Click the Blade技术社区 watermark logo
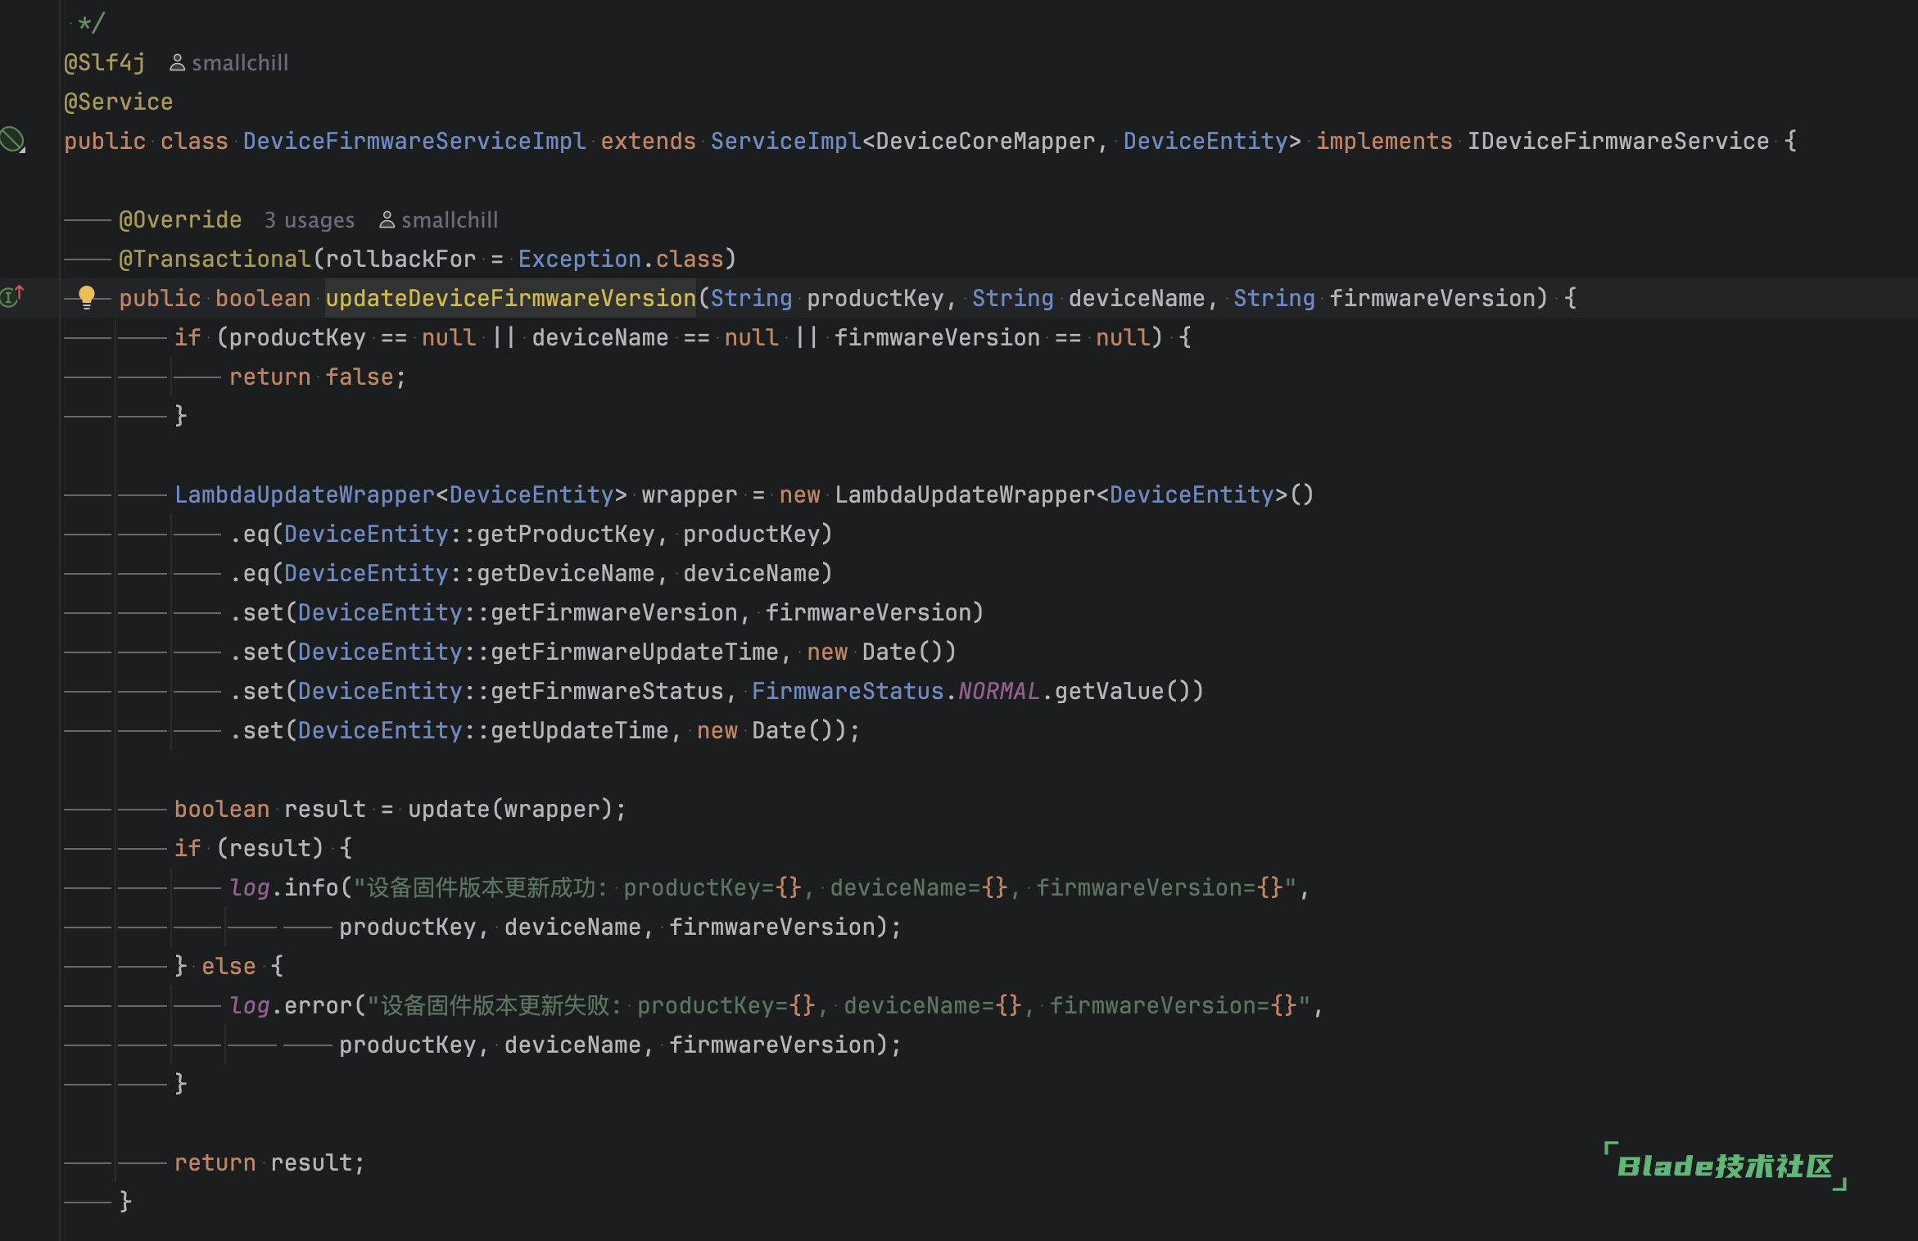The image size is (1918, 1241). click(x=1726, y=1166)
